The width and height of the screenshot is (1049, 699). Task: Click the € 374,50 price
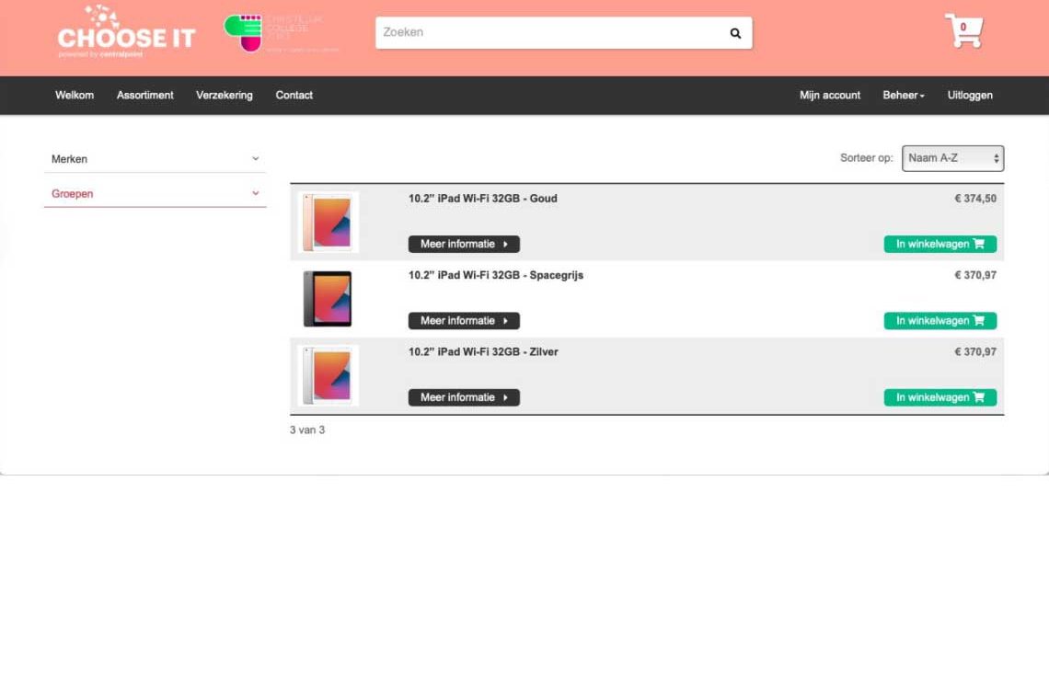[974, 199]
